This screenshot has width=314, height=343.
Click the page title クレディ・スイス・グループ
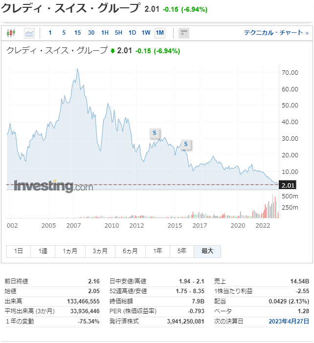click(70, 8)
